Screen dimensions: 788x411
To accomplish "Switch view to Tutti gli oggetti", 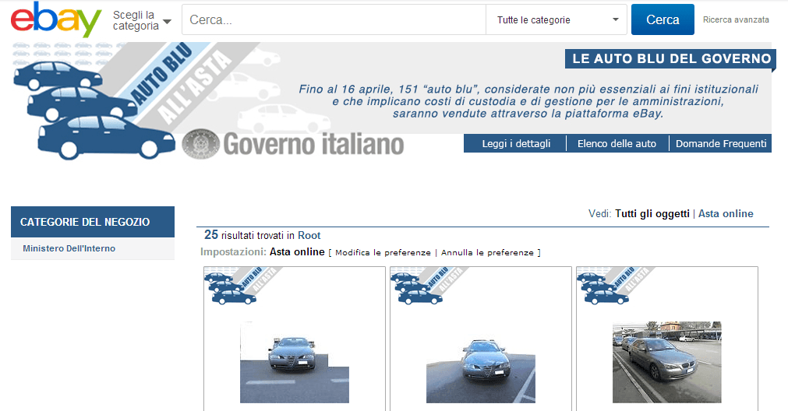I will (x=652, y=213).
